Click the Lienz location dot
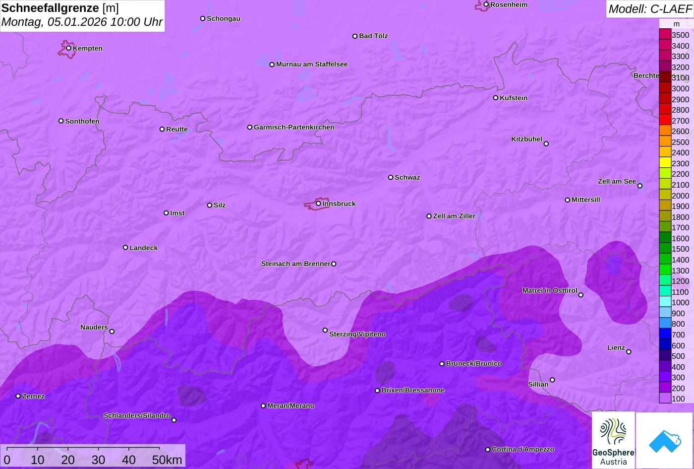 pos(629,352)
